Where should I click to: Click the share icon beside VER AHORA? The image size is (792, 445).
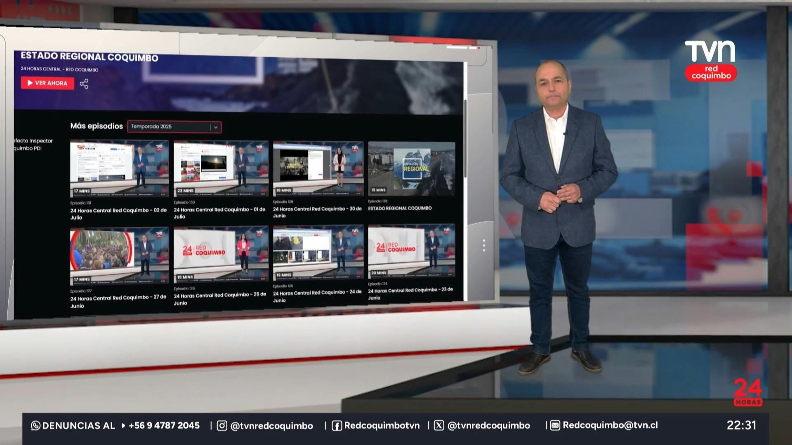[84, 84]
